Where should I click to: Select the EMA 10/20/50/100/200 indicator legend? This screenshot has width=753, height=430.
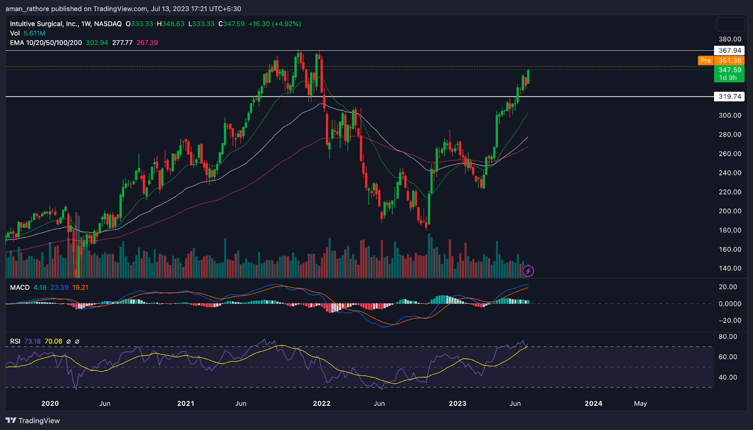46,42
